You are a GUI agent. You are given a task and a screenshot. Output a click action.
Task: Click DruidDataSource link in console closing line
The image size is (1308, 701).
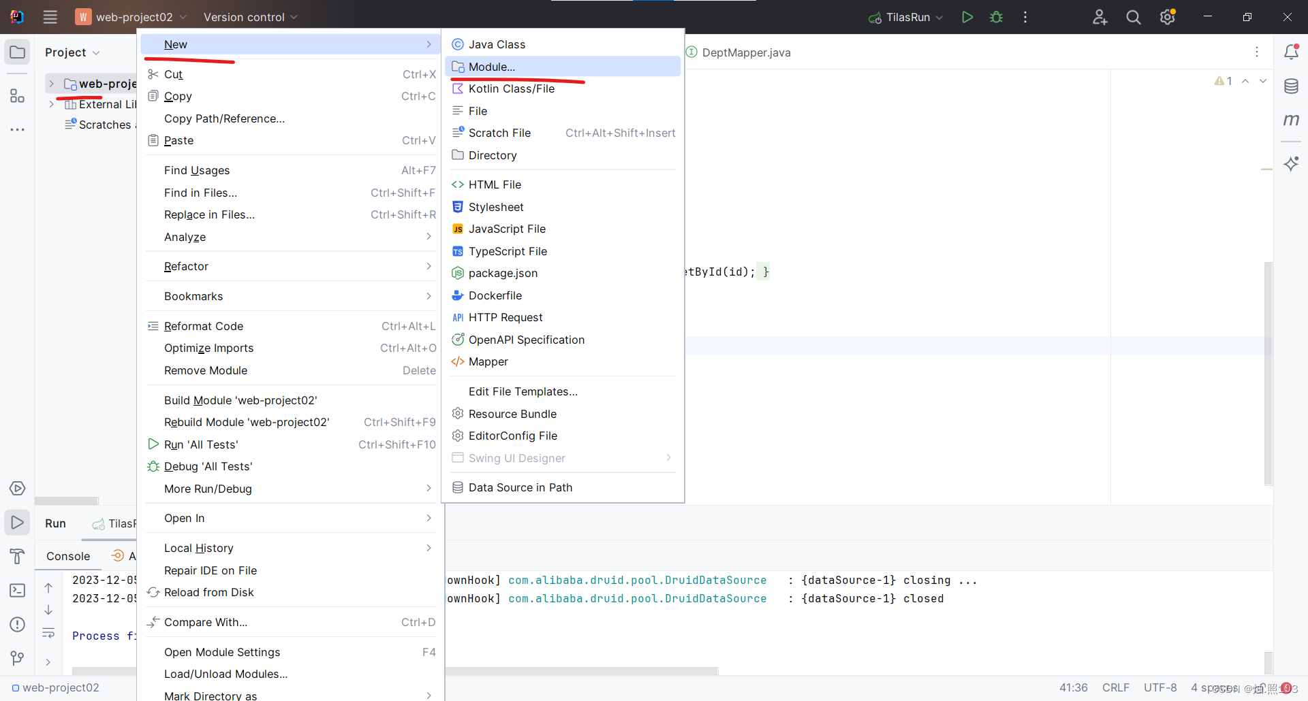pyautogui.click(x=637, y=580)
